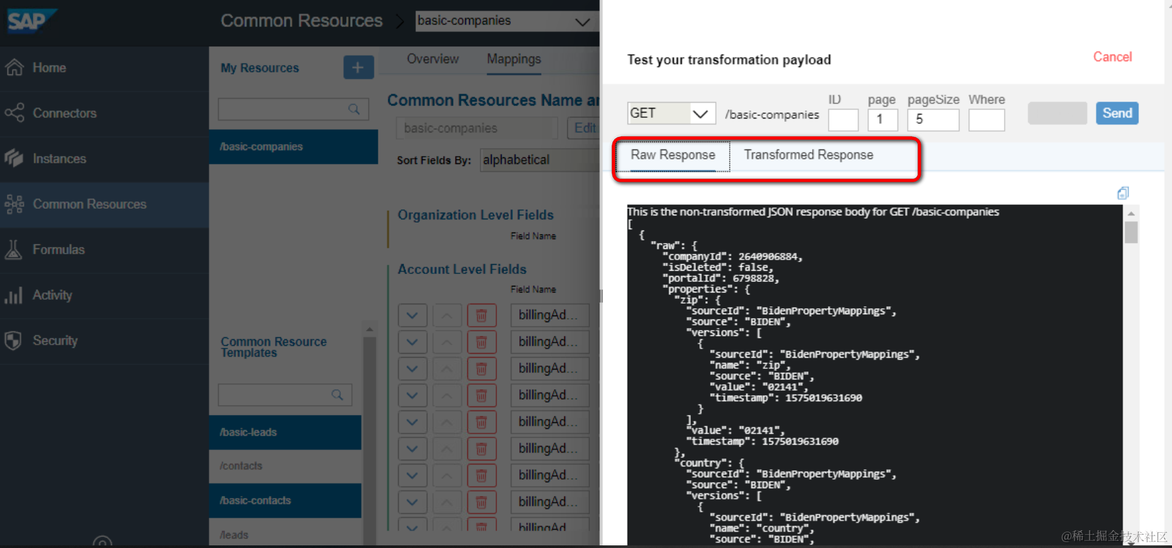Move the sixth billingAd field down
The image size is (1172, 548).
[413, 449]
